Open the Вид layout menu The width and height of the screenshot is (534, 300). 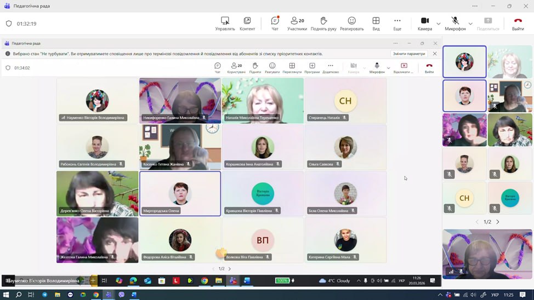pyautogui.click(x=376, y=23)
